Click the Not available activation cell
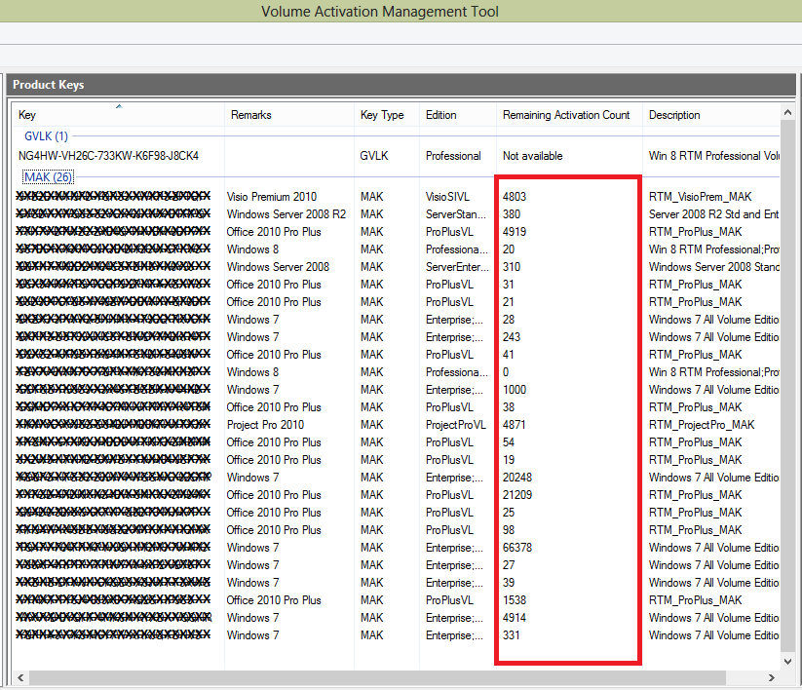 [x=532, y=156]
